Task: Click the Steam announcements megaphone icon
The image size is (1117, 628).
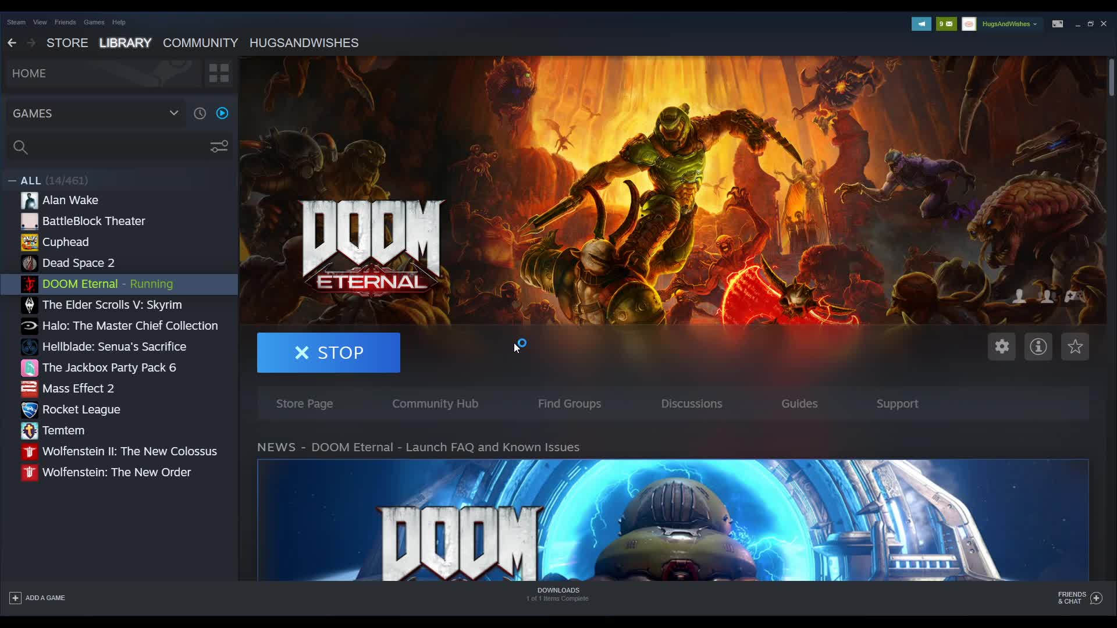Action: 921,24
